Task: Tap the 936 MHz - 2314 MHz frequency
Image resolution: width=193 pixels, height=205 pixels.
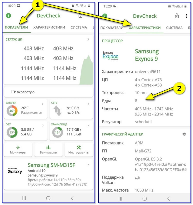Action: point(154,114)
